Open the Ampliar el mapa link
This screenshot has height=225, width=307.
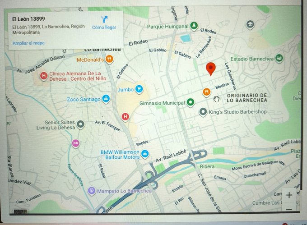(x=28, y=43)
